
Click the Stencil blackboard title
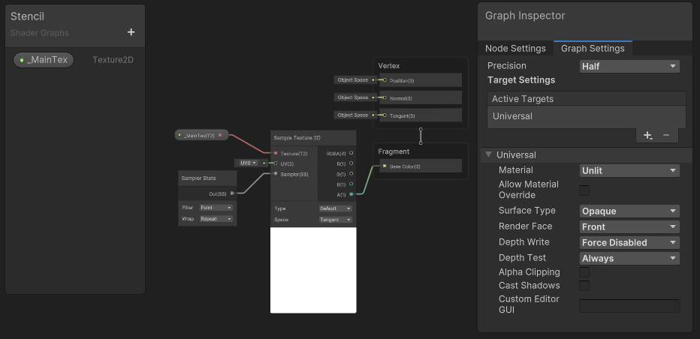(27, 16)
